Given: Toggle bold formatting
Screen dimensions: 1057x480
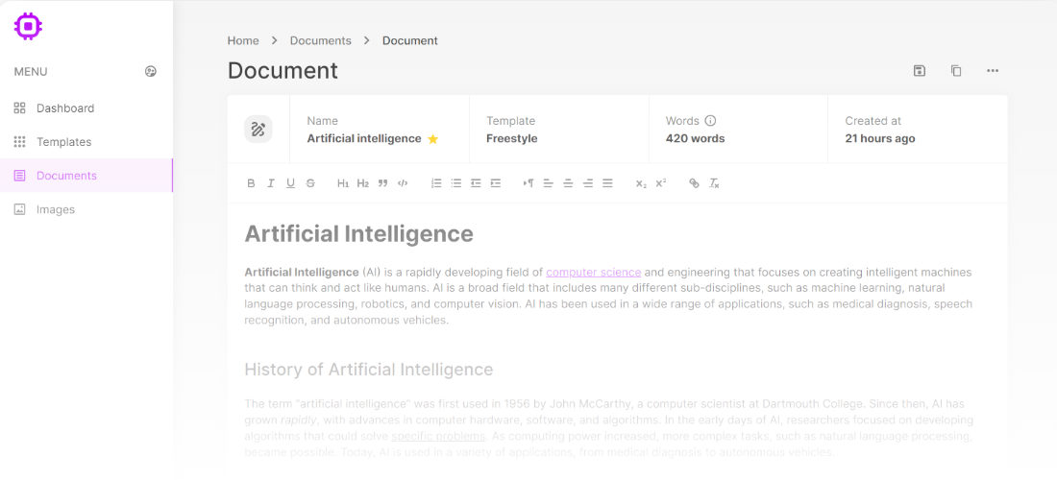Looking at the screenshot, I should (251, 183).
